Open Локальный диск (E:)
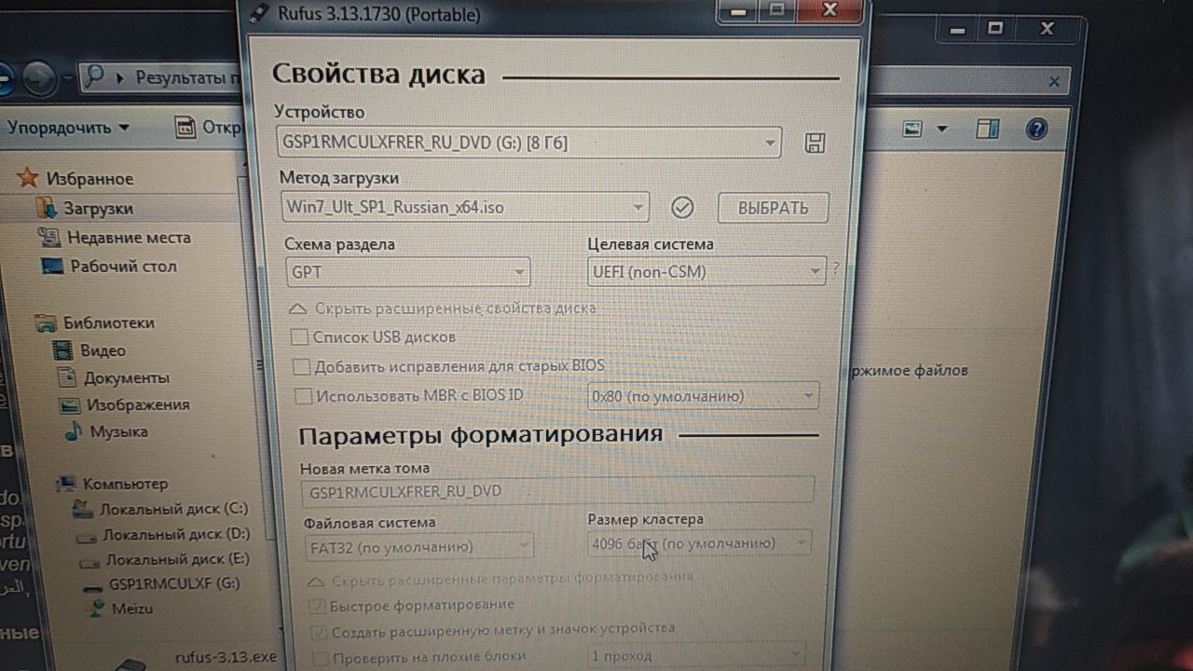 click(165, 560)
